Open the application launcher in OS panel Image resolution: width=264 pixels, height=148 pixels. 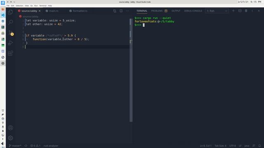click(x=3, y=2)
